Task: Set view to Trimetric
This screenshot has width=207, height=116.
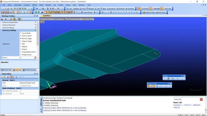Action: coord(130,9)
